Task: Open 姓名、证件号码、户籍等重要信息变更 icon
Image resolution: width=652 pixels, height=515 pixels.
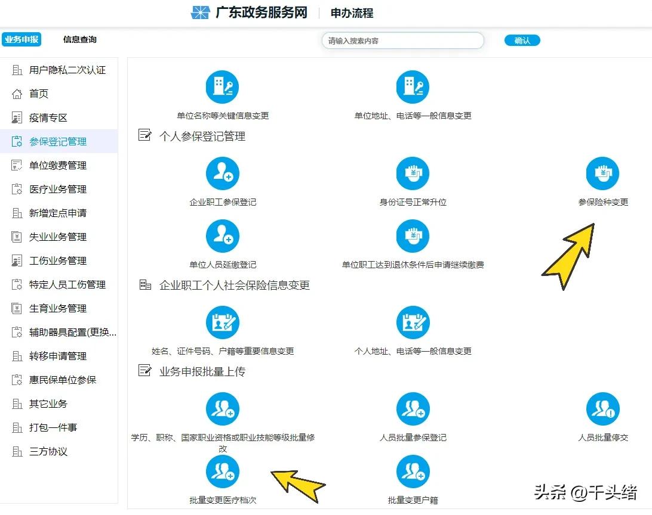Action: pos(222,322)
